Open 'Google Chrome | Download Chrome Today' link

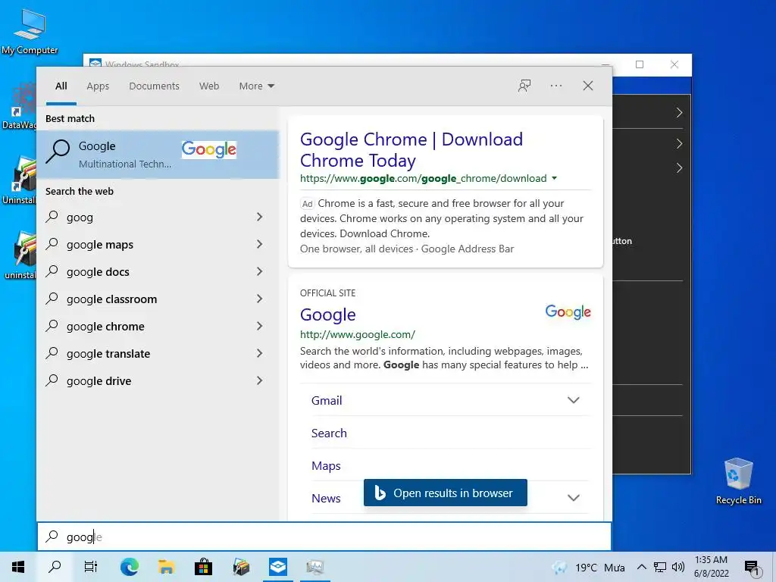411,150
